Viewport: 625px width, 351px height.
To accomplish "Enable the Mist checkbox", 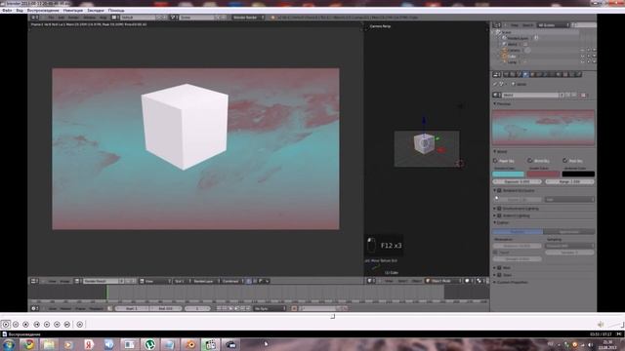I will pyautogui.click(x=499, y=268).
